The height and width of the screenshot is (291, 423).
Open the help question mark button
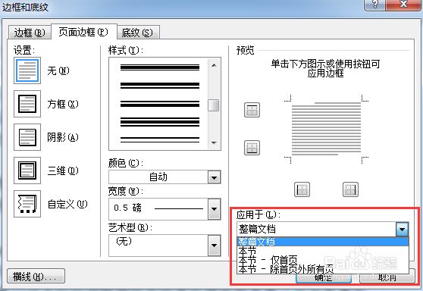tap(374, 5)
